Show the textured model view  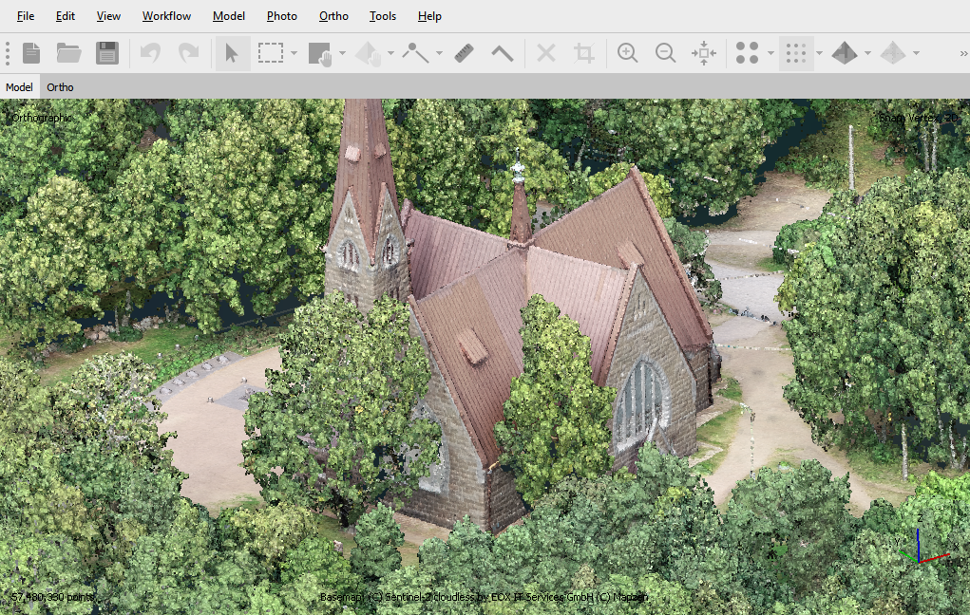[x=845, y=53]
